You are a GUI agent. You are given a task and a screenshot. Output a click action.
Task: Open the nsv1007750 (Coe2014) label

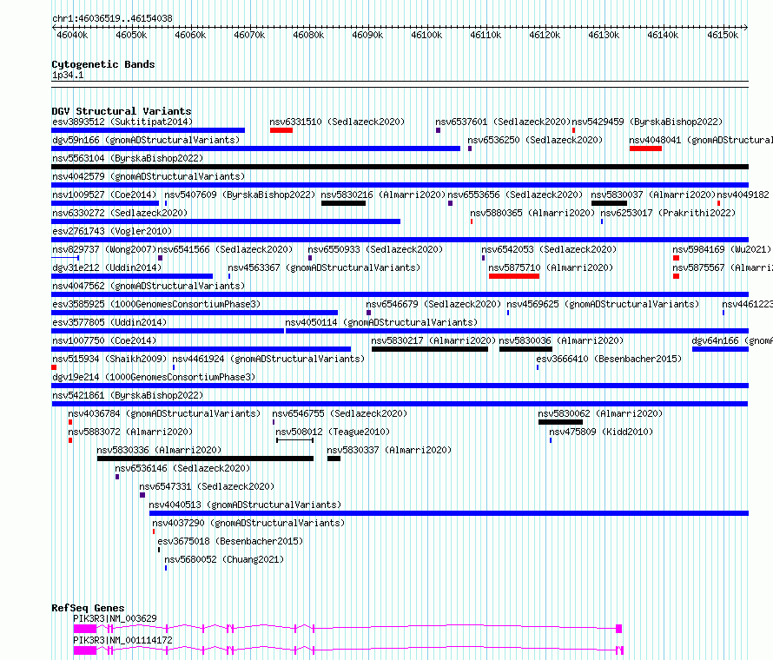point(104,340)
